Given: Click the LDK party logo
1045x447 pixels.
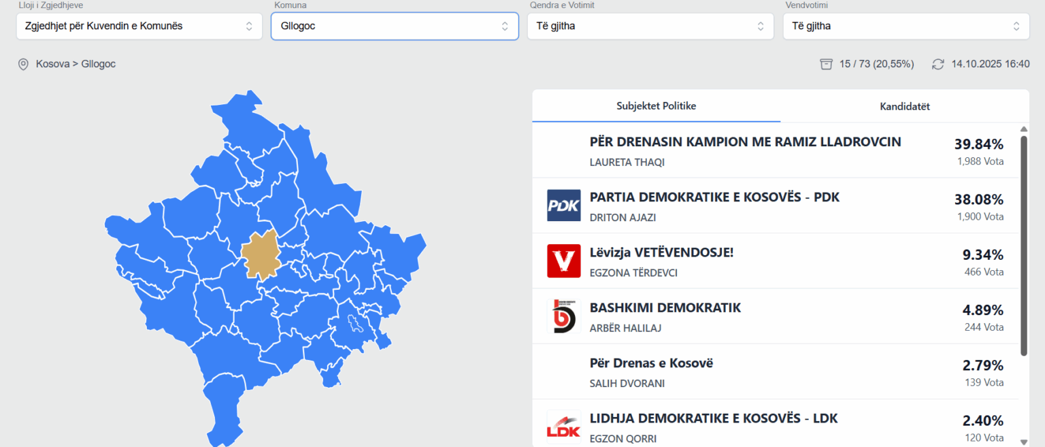Looking at the screenshot, I should coord(563,427).
